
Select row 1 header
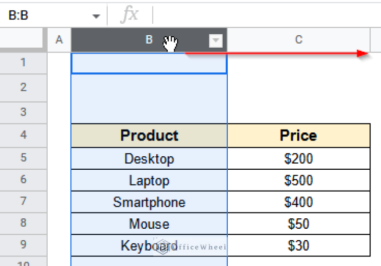pos(23,63)
